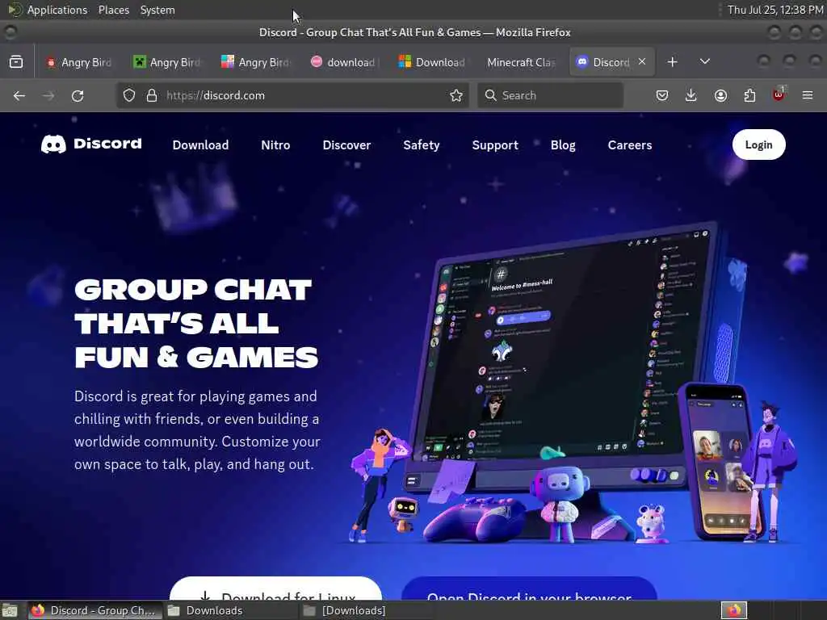Click the red uBlock extension icon
827x620 pixels.
(779, 95)
